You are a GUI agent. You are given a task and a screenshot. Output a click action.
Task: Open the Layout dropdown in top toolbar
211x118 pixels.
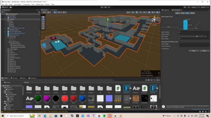[203, 7]
